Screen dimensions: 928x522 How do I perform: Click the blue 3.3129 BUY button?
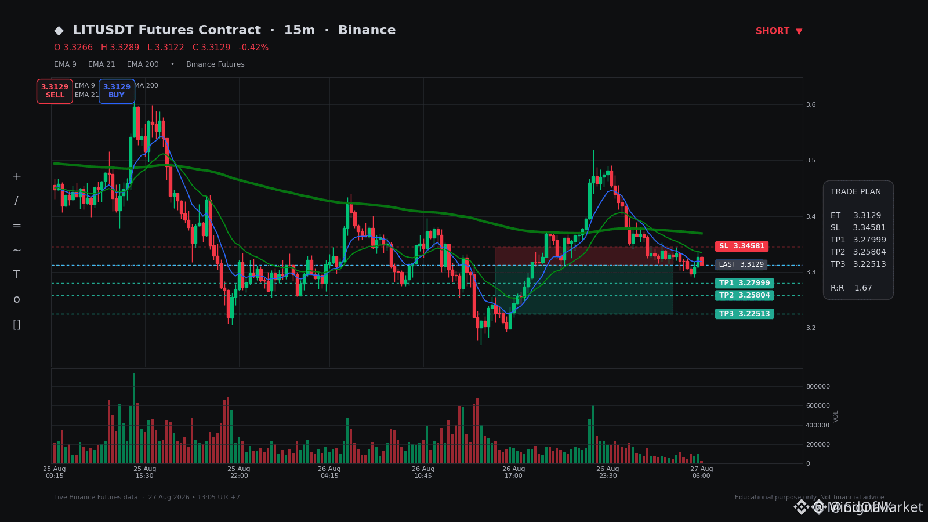(117, 91)
